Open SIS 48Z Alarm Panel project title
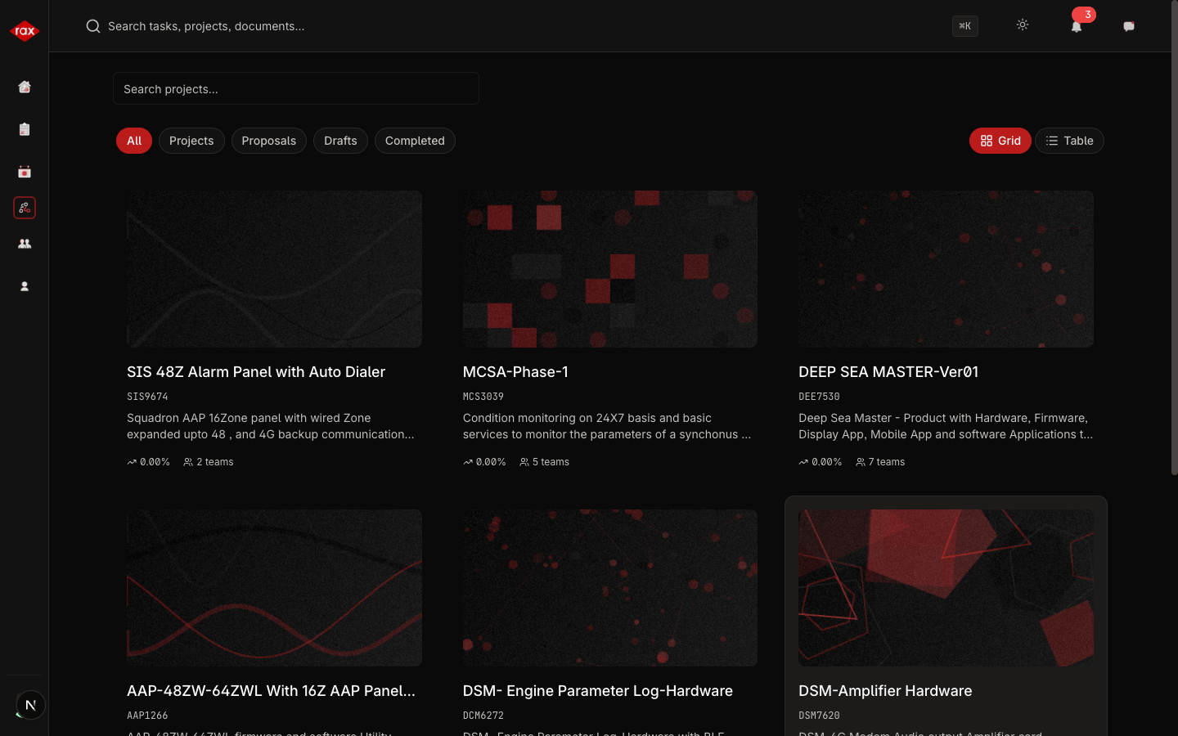This screenshot has width=1178, height=736. (x=256, y=372)
